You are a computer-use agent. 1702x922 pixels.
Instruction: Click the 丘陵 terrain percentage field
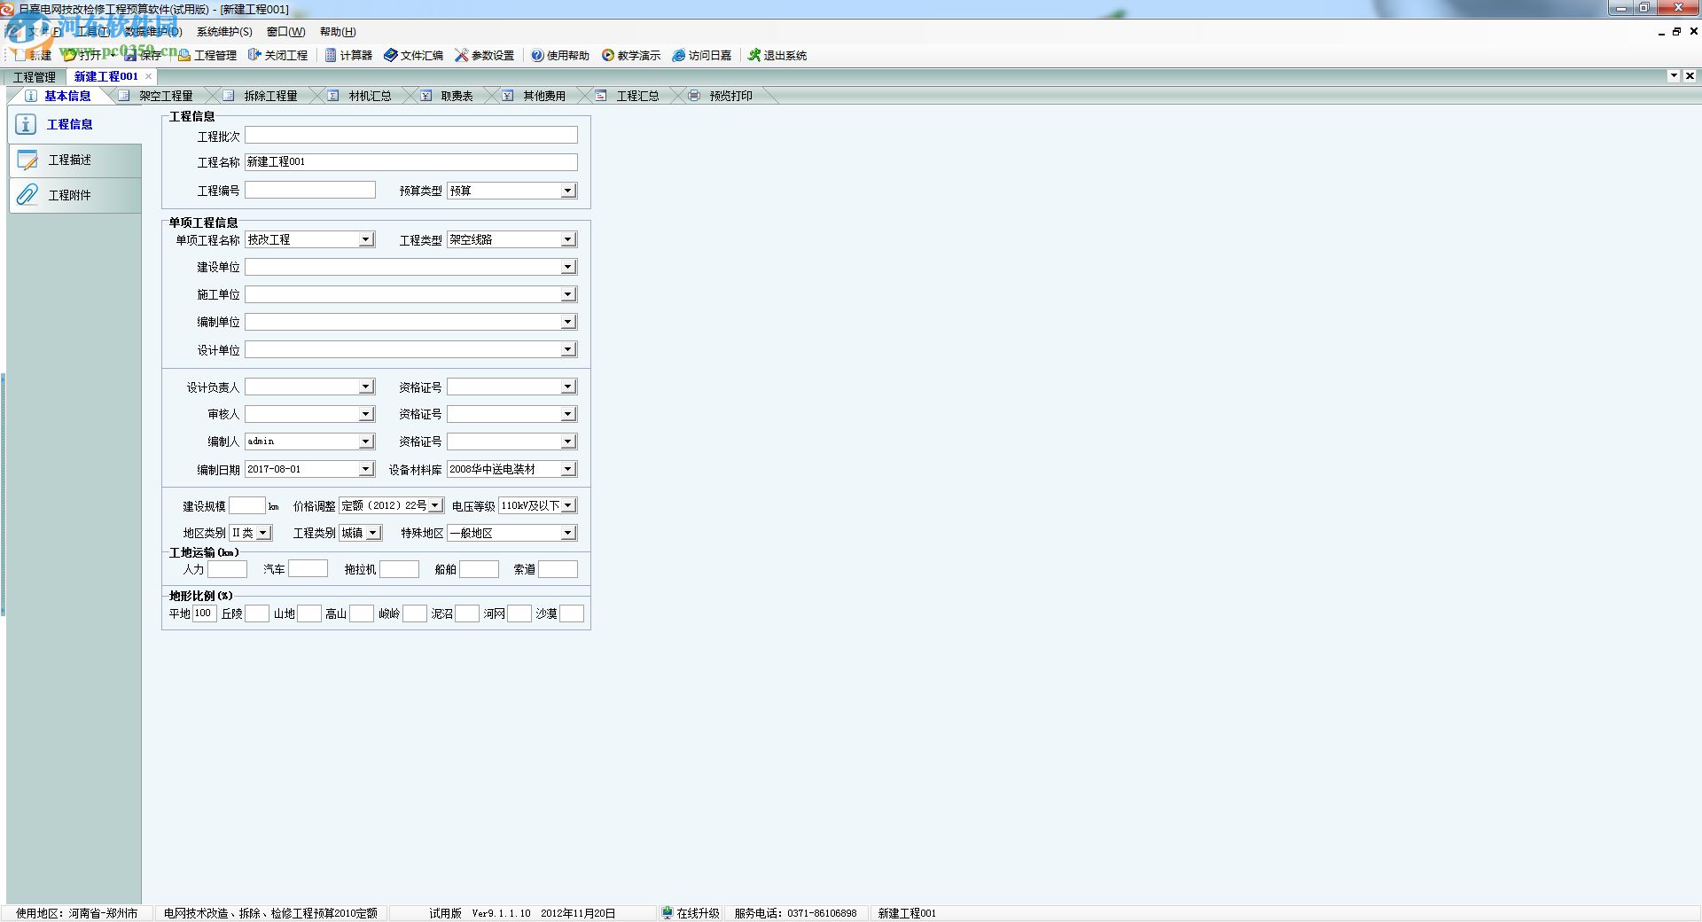click(x=257, y=613)
